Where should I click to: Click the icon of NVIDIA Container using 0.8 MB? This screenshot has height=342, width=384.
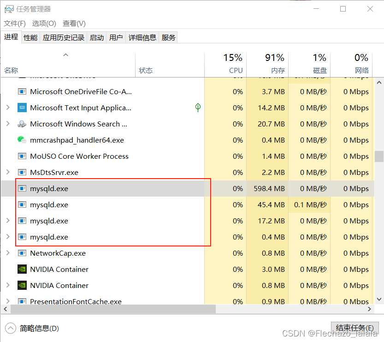[22, 285]
